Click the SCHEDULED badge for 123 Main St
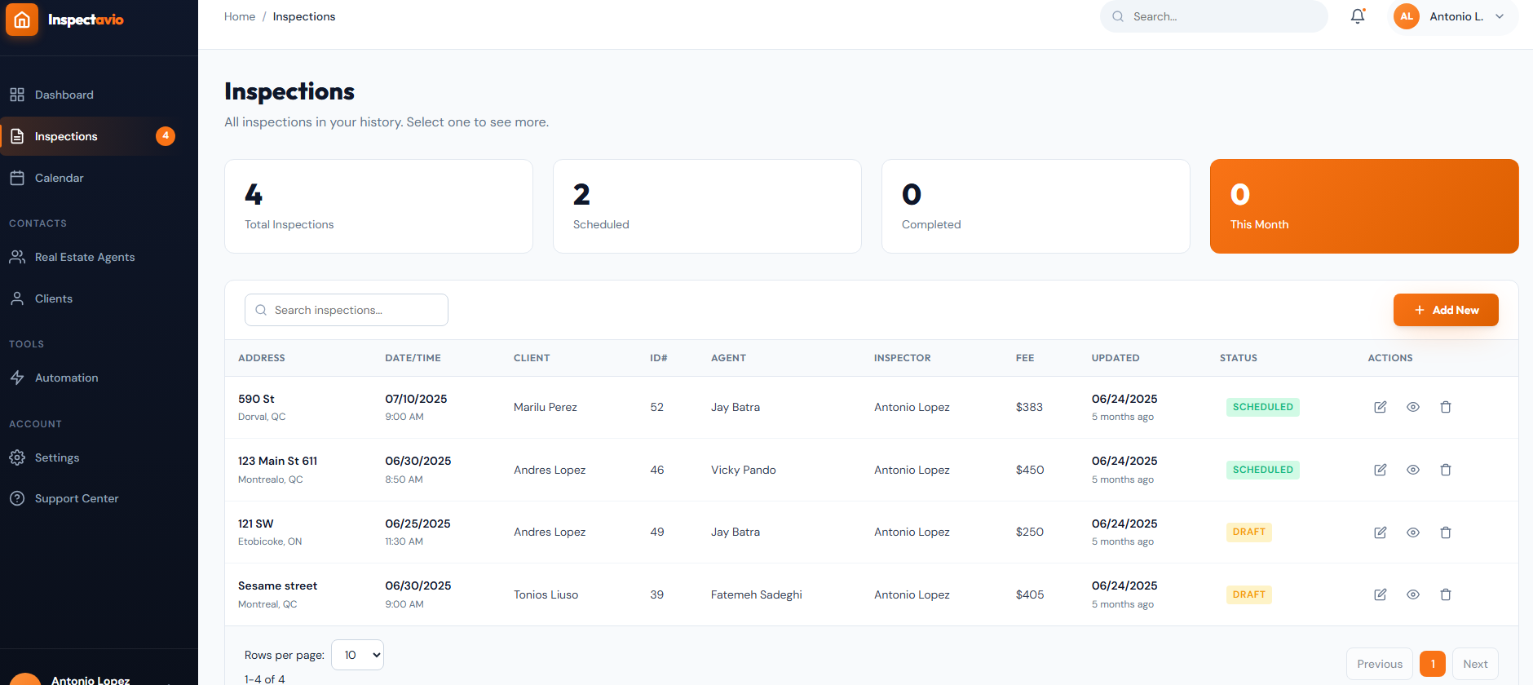This screenshot has width=1533, height=685. [x=1263, y=470]
